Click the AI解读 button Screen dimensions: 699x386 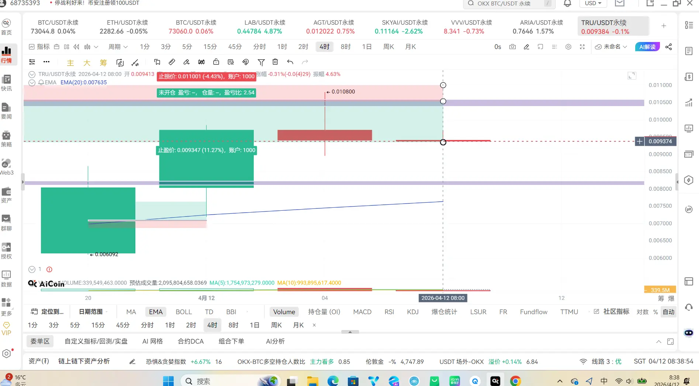pos(647,47)
